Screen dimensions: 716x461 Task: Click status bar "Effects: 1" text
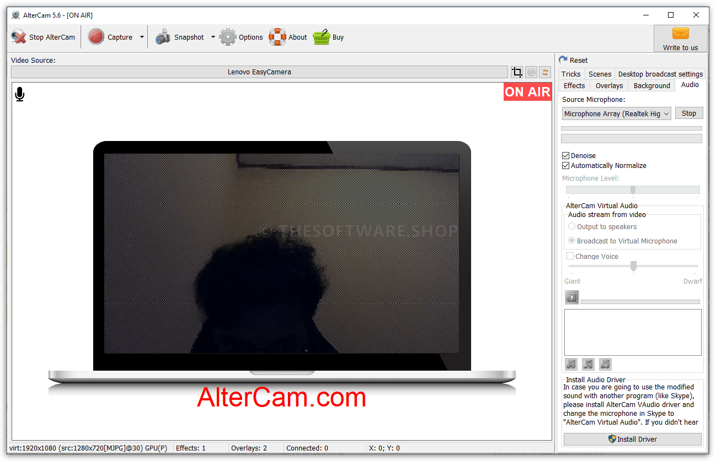point(190,448)
